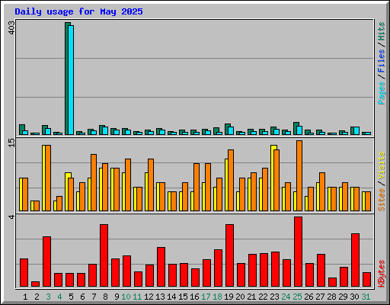Viewport: 390px width, 305px height.
Task: Click day label 13 on x-axis
Action: (x=160, y=297)
